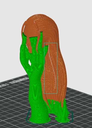The height and width of the screenshot is (128, 92).
Task: Select the teal skirt outline on build plate
Action: (x=49, y=117)
